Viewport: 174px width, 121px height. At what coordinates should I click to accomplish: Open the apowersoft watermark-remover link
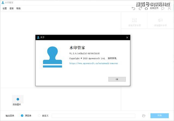click(x=94, y=63)
